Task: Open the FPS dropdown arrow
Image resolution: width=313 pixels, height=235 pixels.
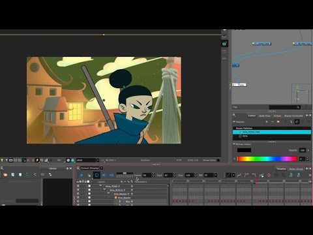Action: pyautogui.click(x=216, y=175)
